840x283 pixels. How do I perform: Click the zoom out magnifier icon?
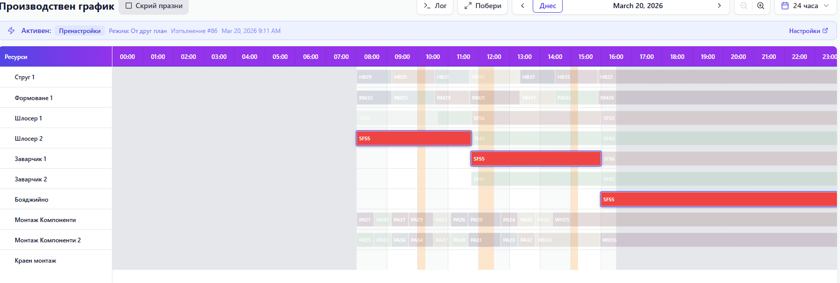[744, 6]
